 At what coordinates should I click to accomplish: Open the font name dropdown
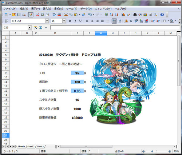click(x=47, y=21)
